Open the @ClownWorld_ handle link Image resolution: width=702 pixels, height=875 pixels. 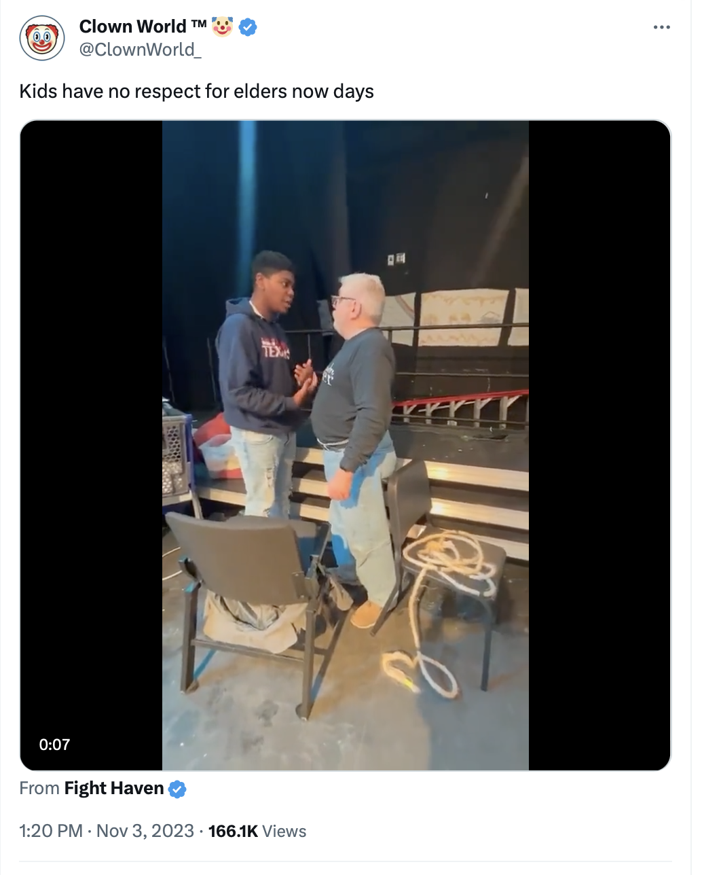point(141,50)
